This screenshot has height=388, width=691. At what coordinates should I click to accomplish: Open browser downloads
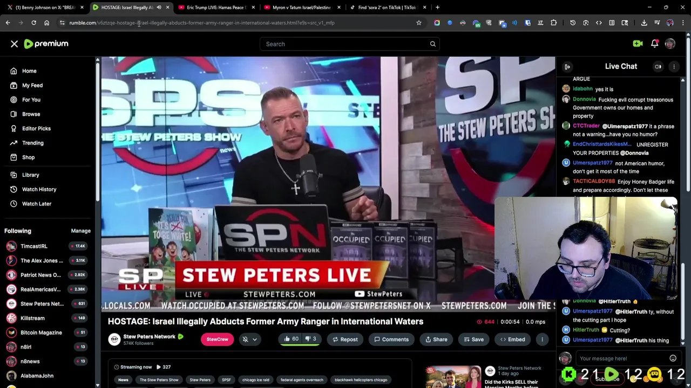pyautogui.click(x=644, y=23)
